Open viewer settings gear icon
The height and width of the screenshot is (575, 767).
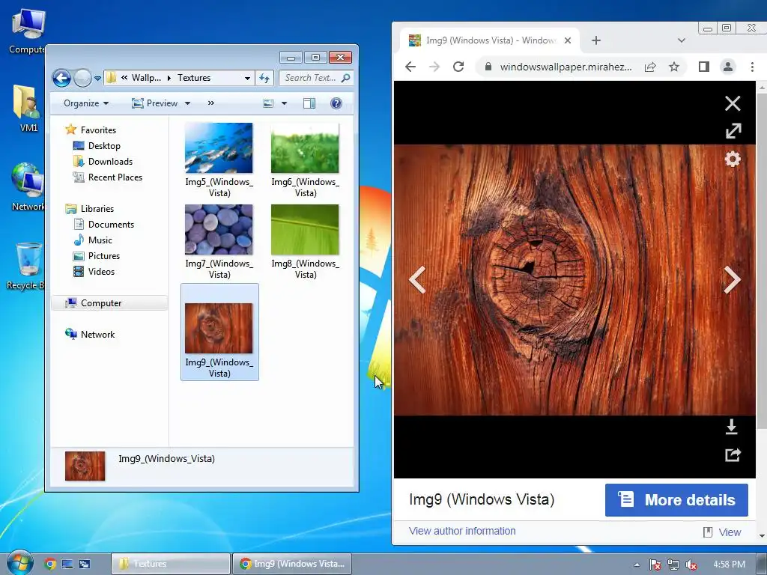(733, 159)
